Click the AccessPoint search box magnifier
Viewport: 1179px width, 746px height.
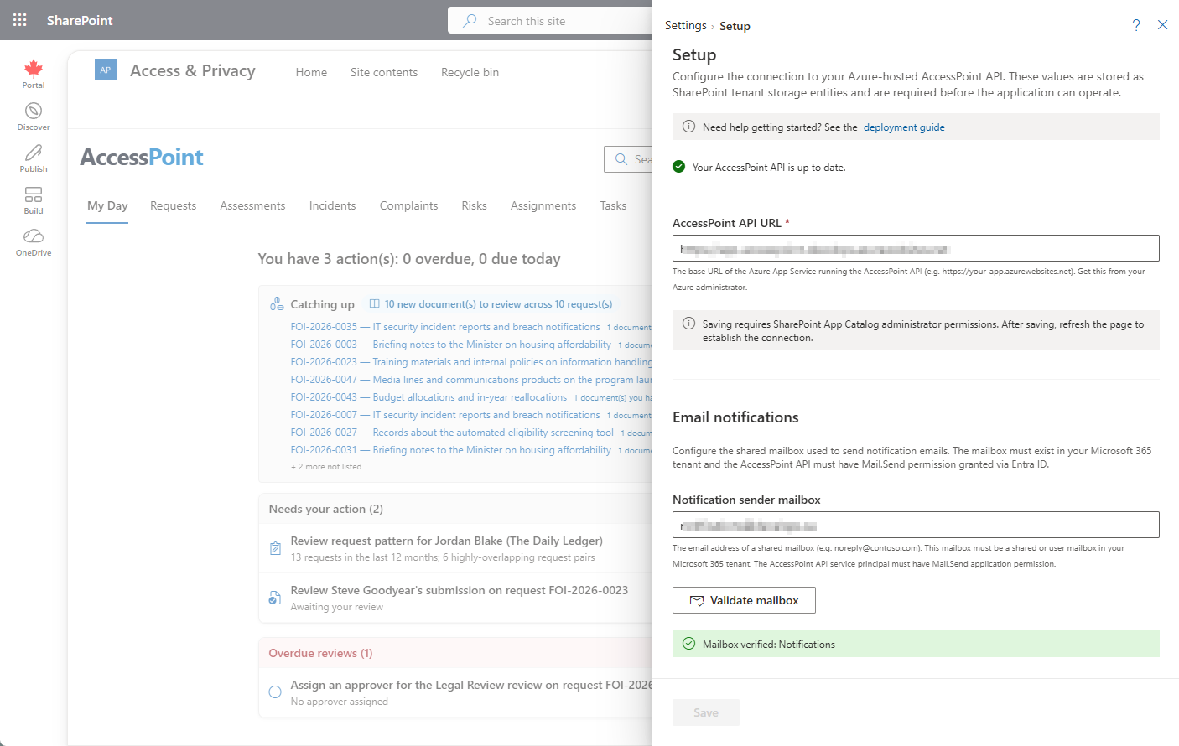pos(621,159)
